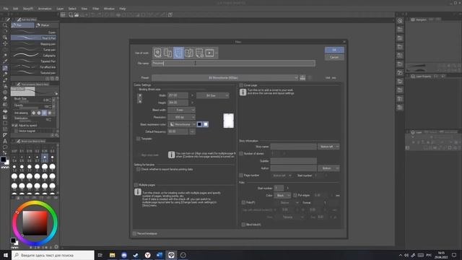This screenshot has width=462, height=260.
Task: Click in the File name field
Action: pyautogui.click(x=233, y=63)
